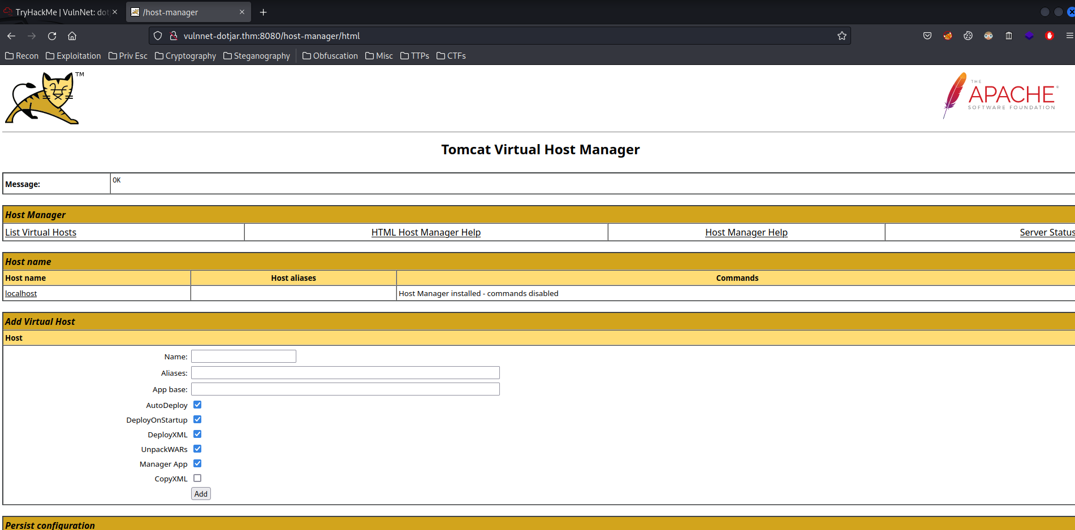Image resolution: width=1075 pixels, height=530 pixels.
Task: Open the Priv Esc bookmarks folder
Action: [128, 56]
